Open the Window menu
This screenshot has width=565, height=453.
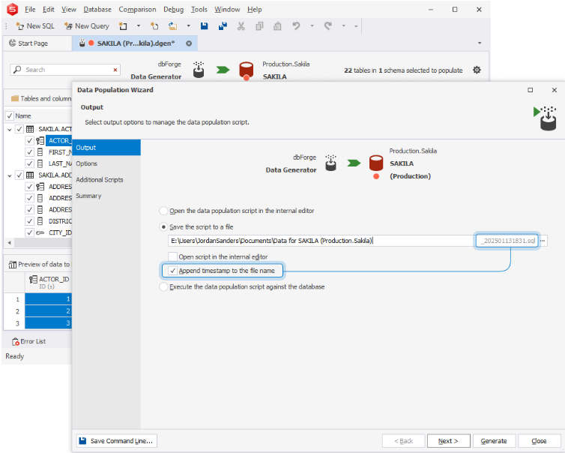point(227,10)
